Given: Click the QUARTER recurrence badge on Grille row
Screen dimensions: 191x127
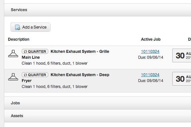Looking at the screenshot, I should coord(35,52).
